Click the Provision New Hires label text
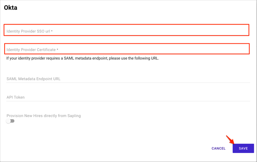Screen dimensions: 257x162 click(44, 116)
